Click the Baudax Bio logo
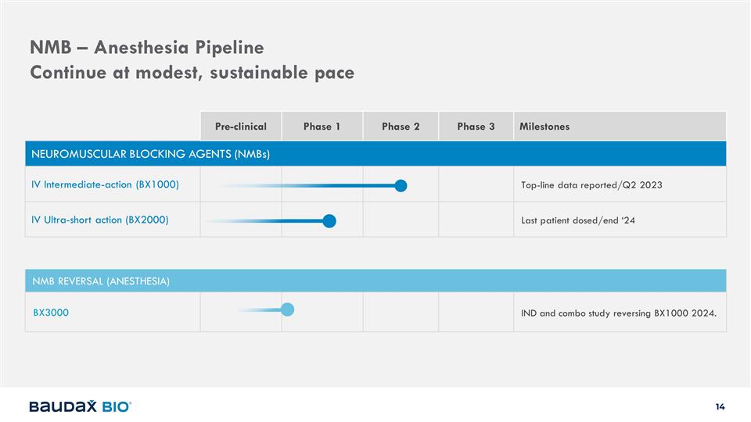This screenshot has height=422, width=751. pyautogui.click(x=80, y=406)
